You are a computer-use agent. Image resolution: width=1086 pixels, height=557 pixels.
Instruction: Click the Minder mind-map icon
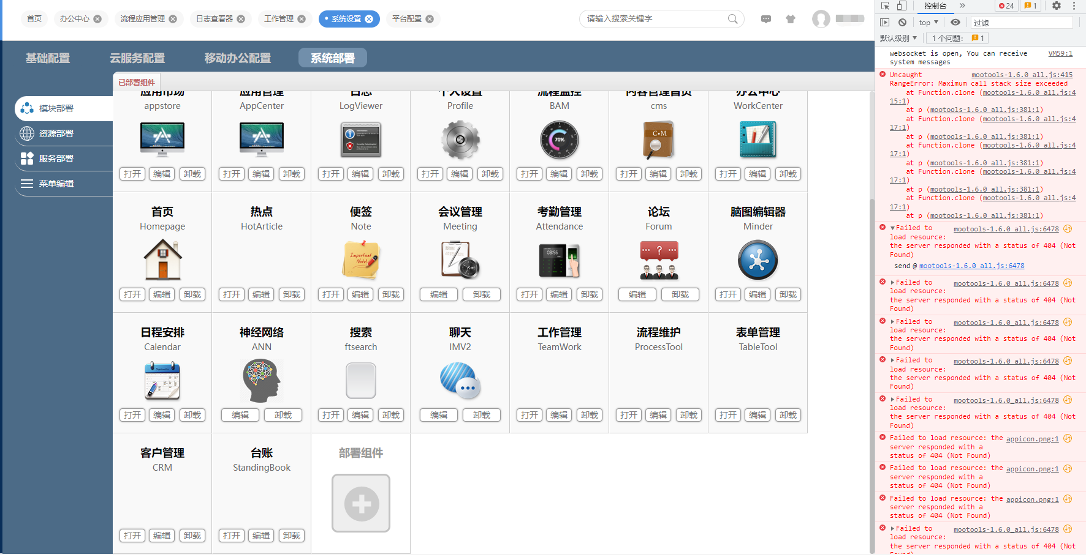point(758,260)
